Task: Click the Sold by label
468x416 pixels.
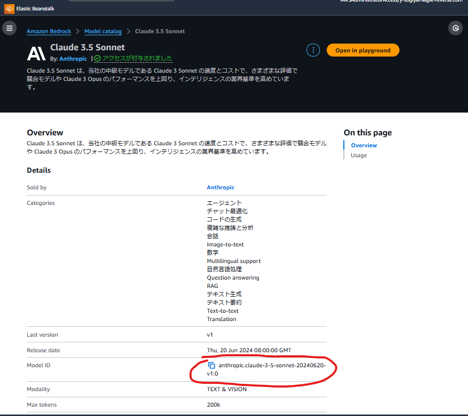Action: (37, 187)
